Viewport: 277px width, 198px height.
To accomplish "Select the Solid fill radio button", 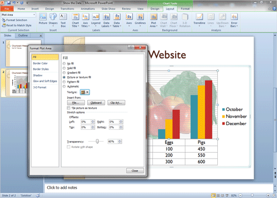I will 64,68.
